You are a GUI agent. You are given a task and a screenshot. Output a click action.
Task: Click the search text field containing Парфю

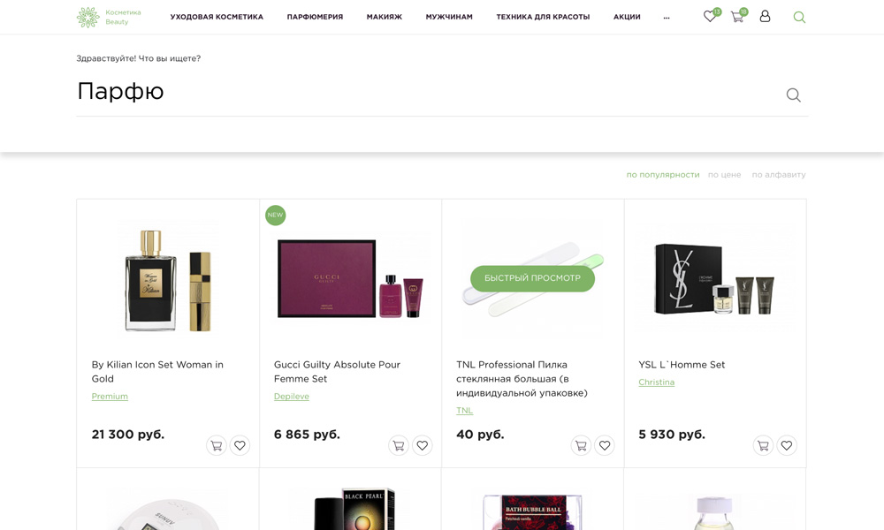tap(424, 92)
